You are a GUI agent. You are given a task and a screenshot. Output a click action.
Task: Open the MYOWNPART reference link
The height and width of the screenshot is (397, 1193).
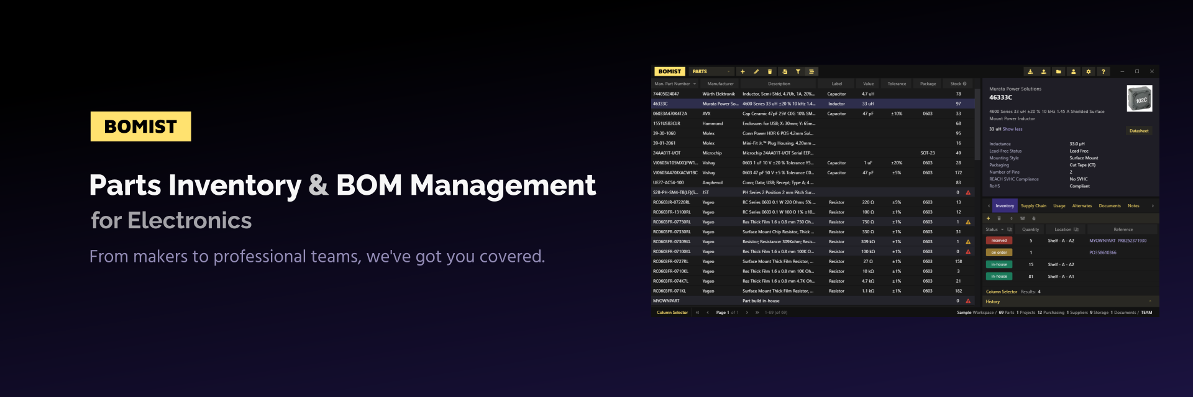coord(1102,241)
